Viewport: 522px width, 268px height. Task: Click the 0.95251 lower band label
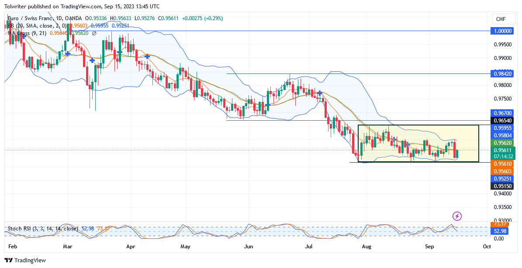502,178
